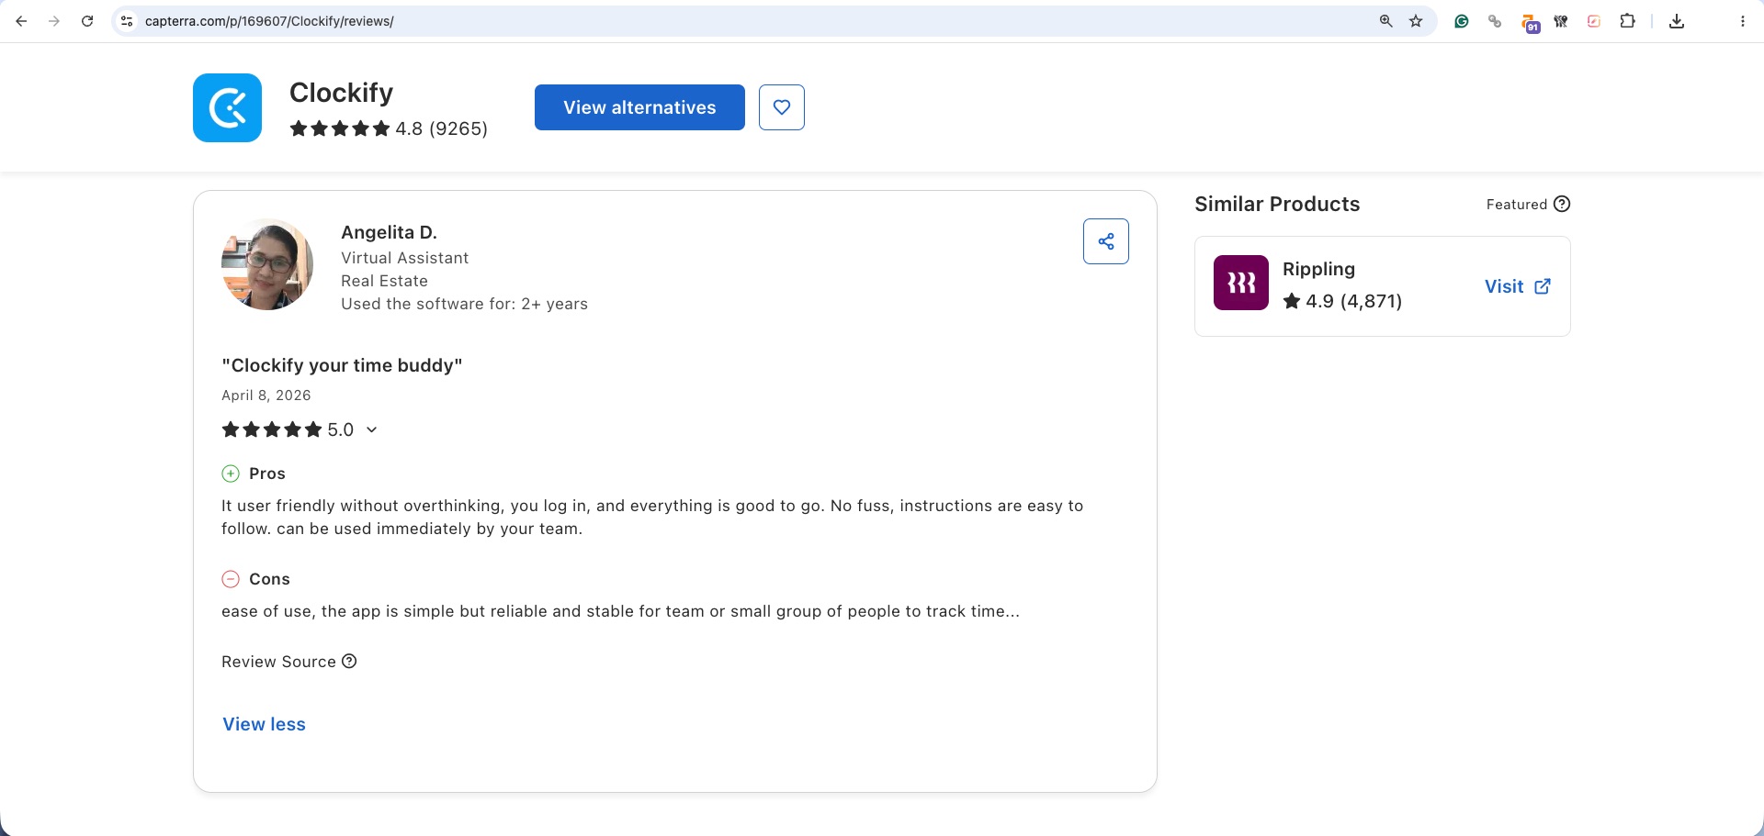
Task: Click the reviewer name Angelita D.
Action: pos(389,232)
